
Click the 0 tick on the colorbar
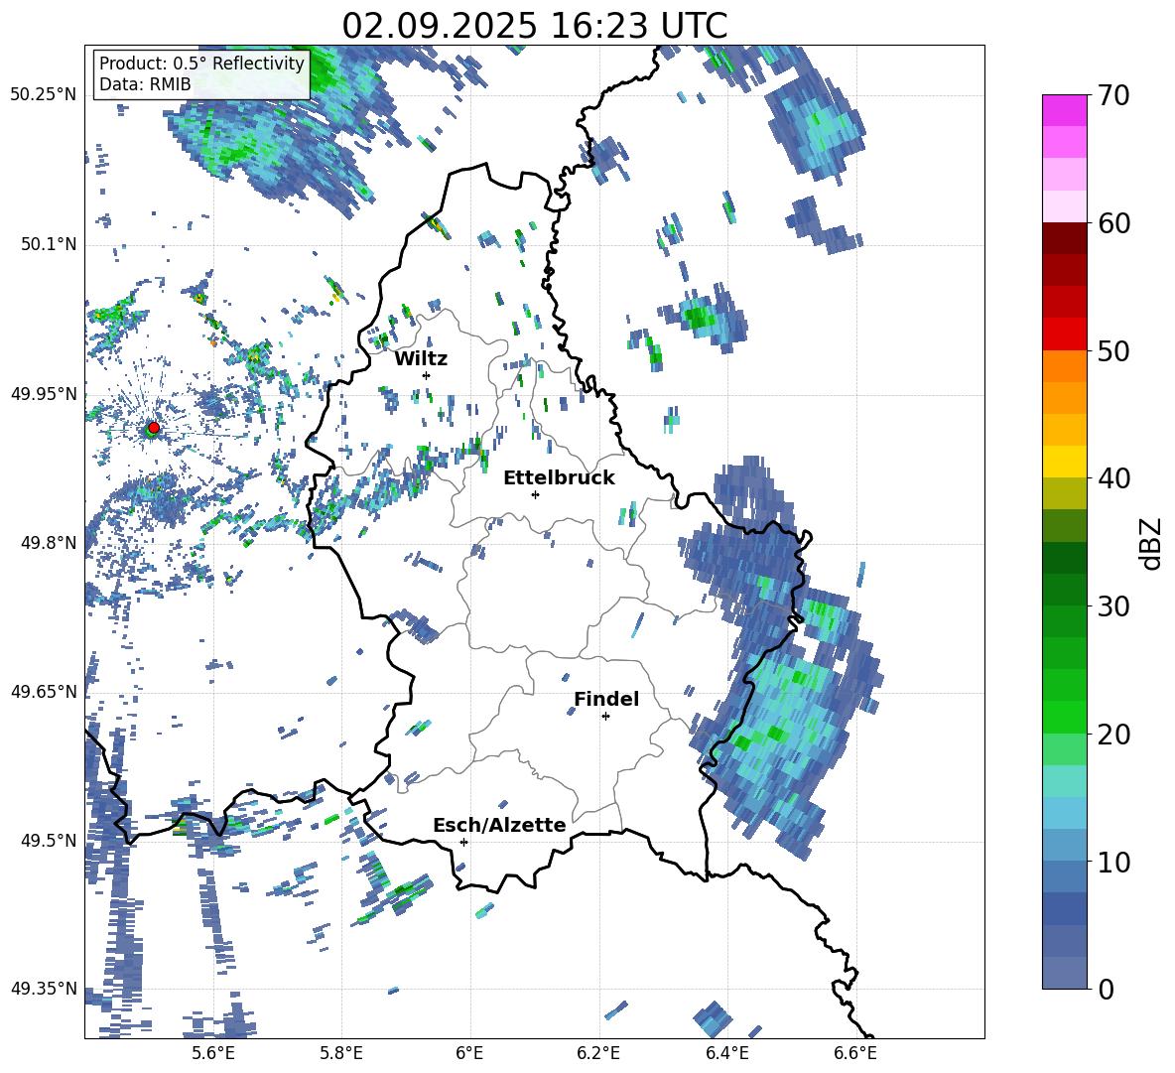pos(1107,990)
